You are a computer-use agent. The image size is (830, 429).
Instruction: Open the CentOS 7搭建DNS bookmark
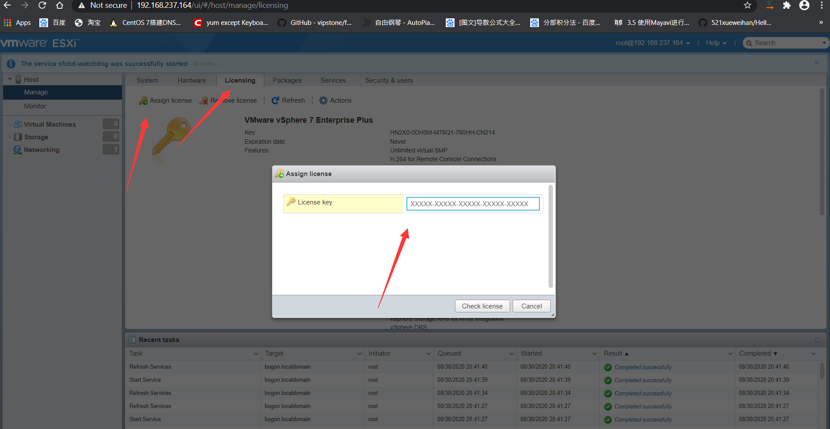tap(145, 23)
